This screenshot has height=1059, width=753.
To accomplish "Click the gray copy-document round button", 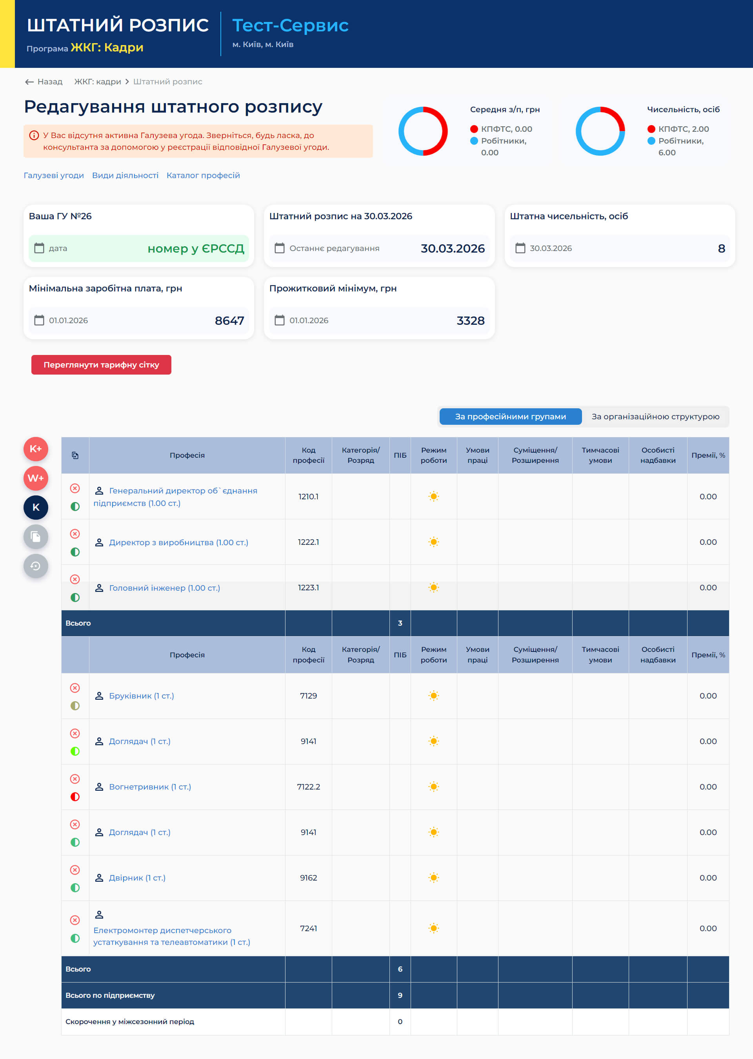I will (36, 537).
